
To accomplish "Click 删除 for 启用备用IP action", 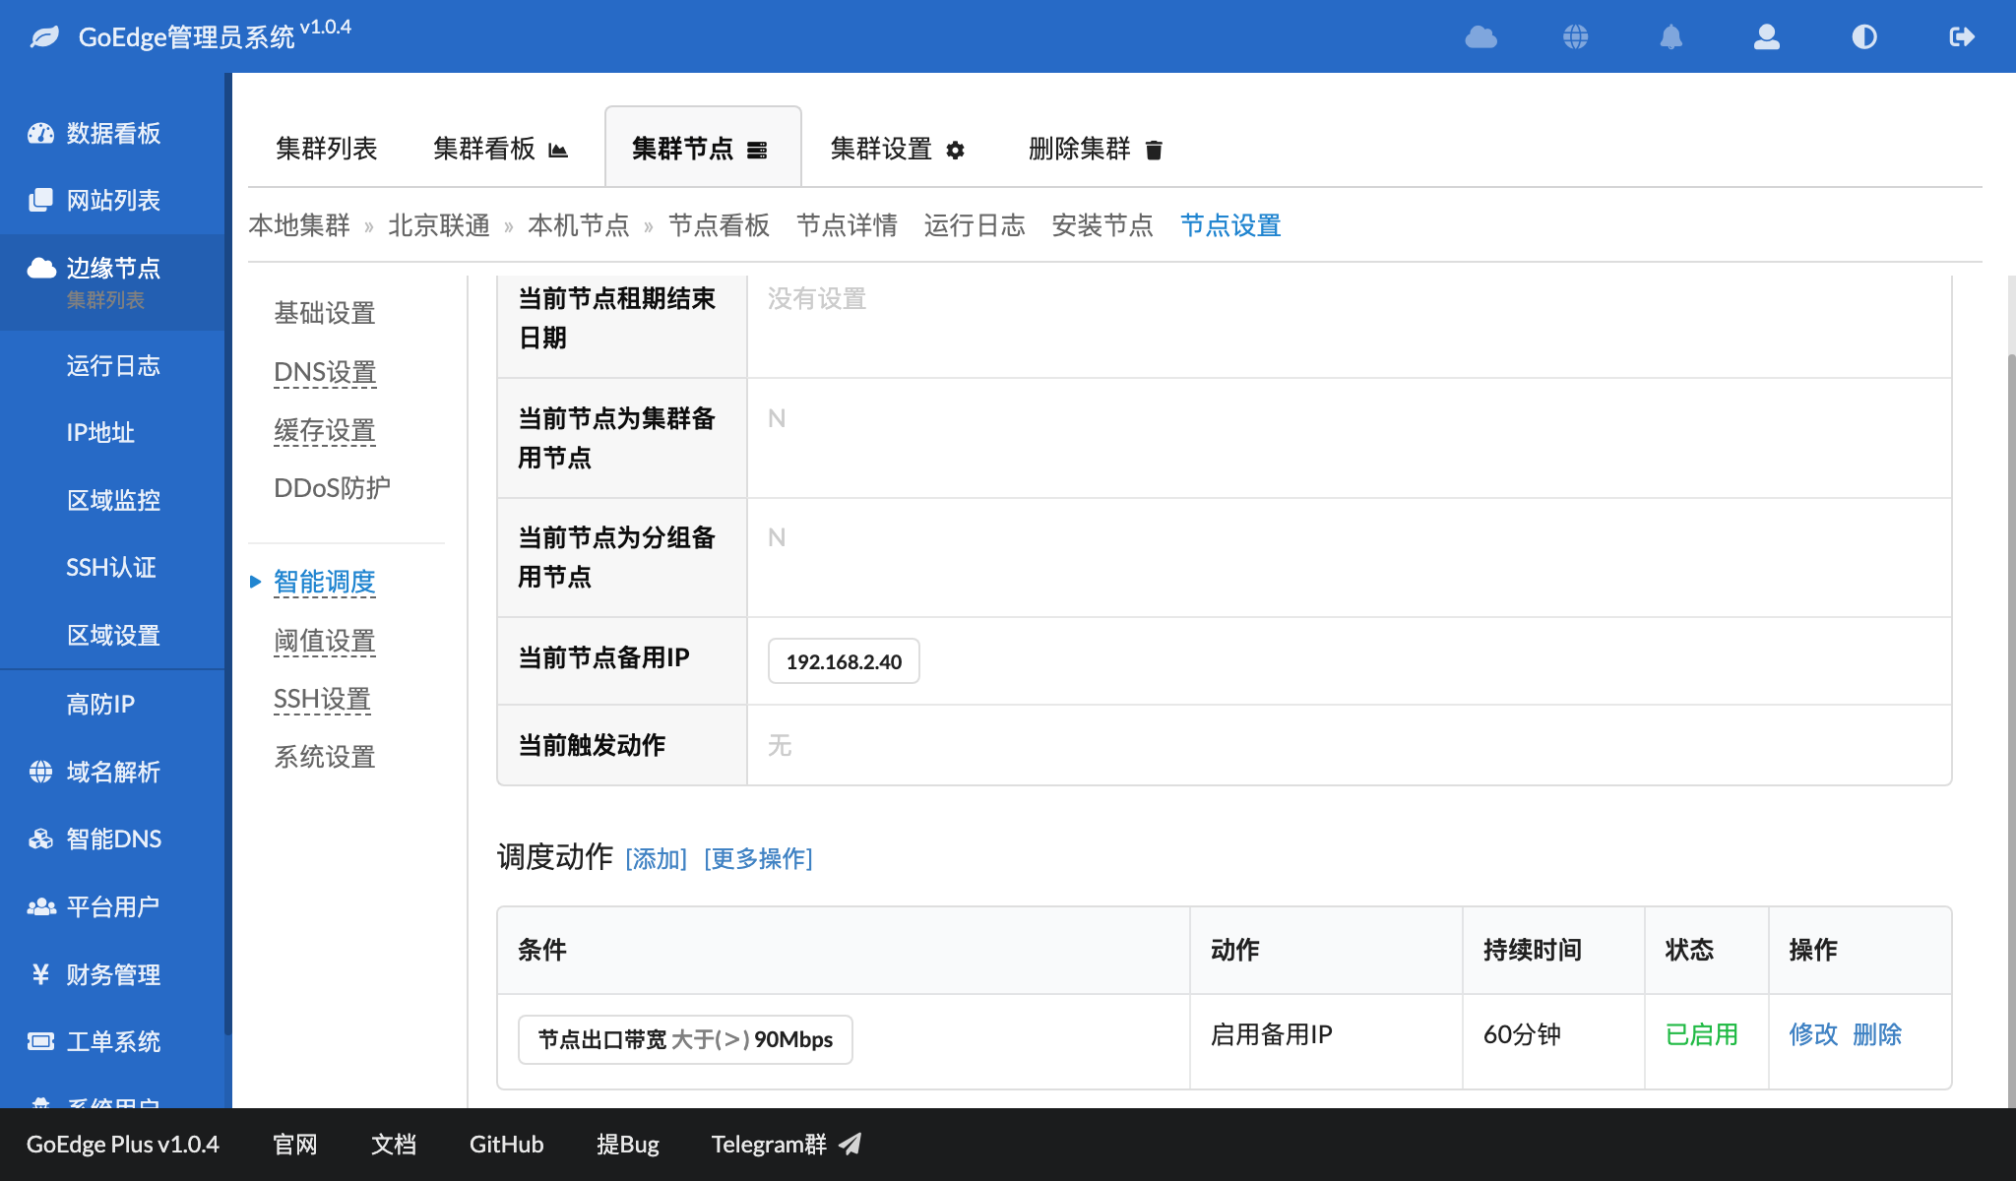I will [1877, 1035].
